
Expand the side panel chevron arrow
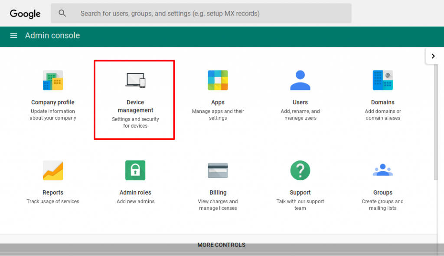433,56
